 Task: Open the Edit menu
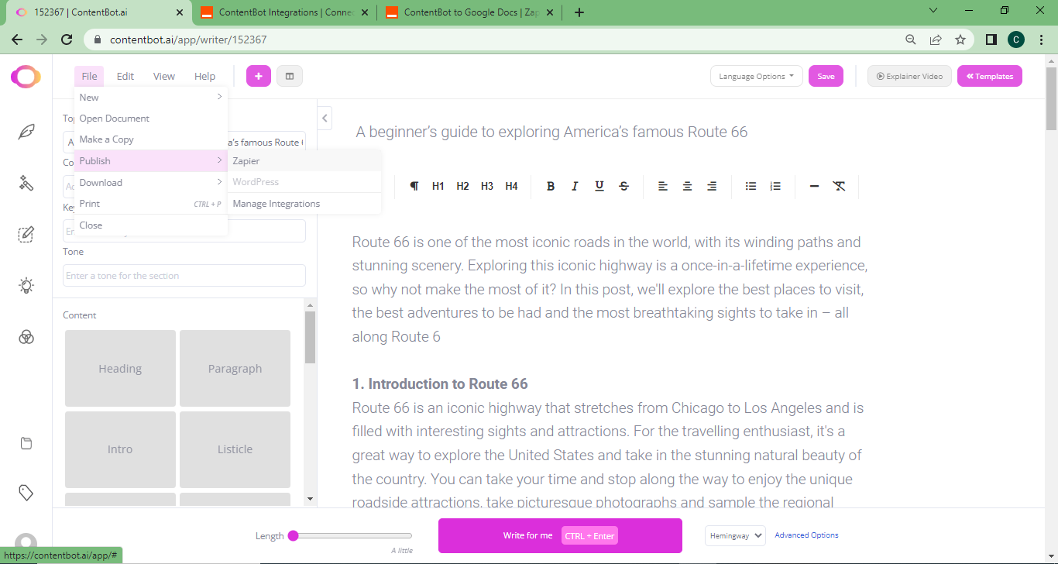[125, 76]
